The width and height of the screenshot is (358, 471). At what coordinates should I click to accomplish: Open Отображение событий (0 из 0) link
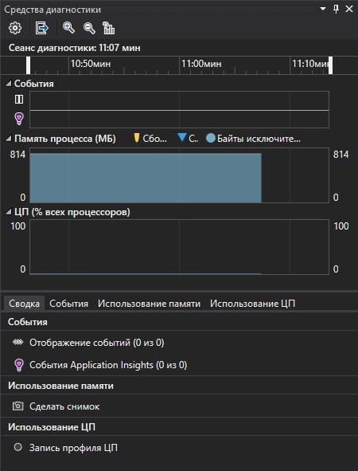pyautogui.click(x=96, y=343)
